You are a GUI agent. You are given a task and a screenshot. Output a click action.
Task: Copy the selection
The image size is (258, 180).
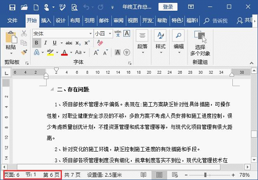pos(24,43)
